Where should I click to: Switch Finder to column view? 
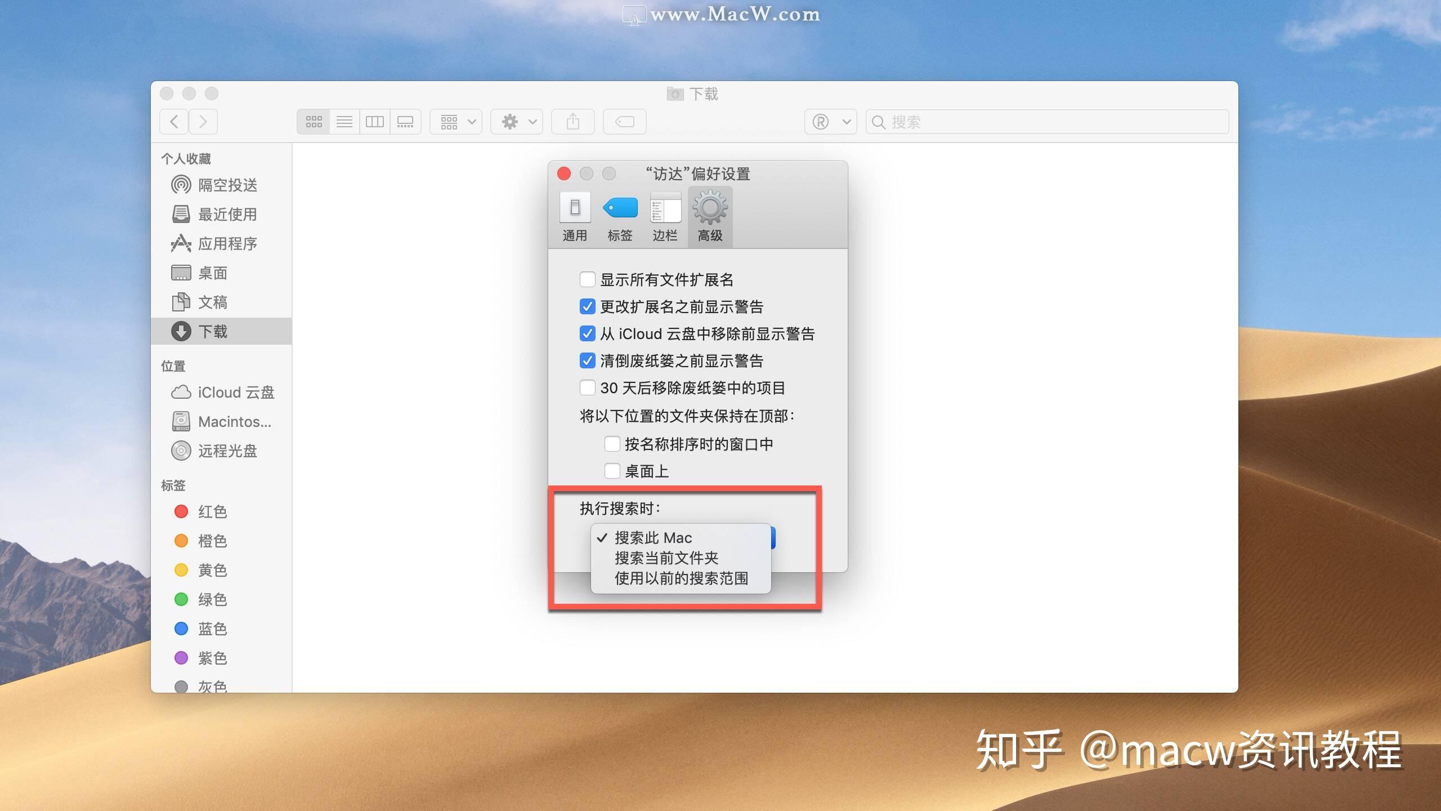(375, 122)
